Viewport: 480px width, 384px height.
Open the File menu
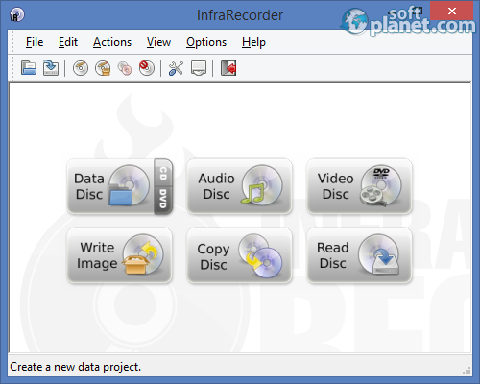[35, 42]
